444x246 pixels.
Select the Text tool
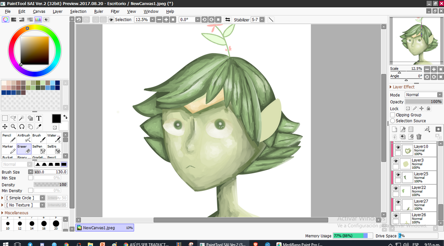(x=39, y=118)
